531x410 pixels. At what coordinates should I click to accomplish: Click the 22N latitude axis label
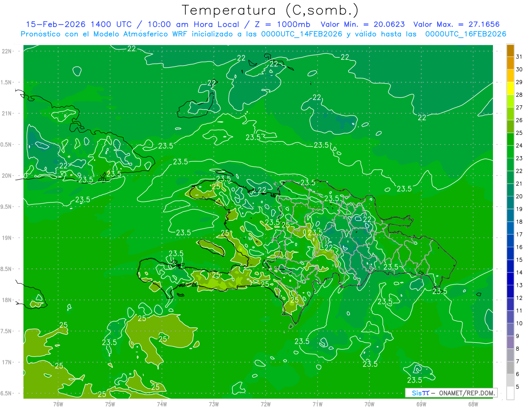6,51
